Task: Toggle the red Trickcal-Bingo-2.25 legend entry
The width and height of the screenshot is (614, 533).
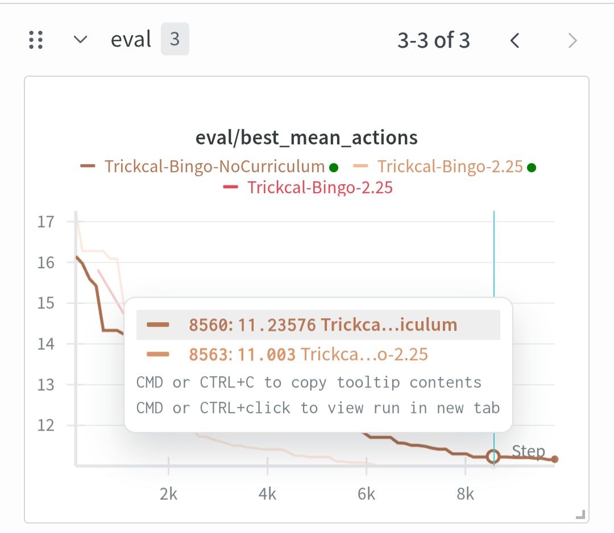Action: tap(320, 188)
